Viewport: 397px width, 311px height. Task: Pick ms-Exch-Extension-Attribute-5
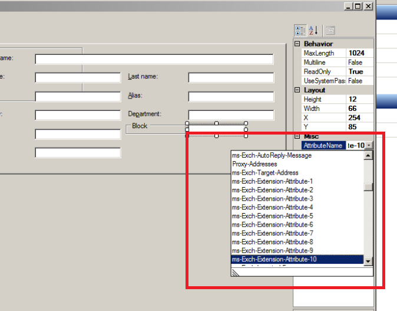click(x=297, y=216)
